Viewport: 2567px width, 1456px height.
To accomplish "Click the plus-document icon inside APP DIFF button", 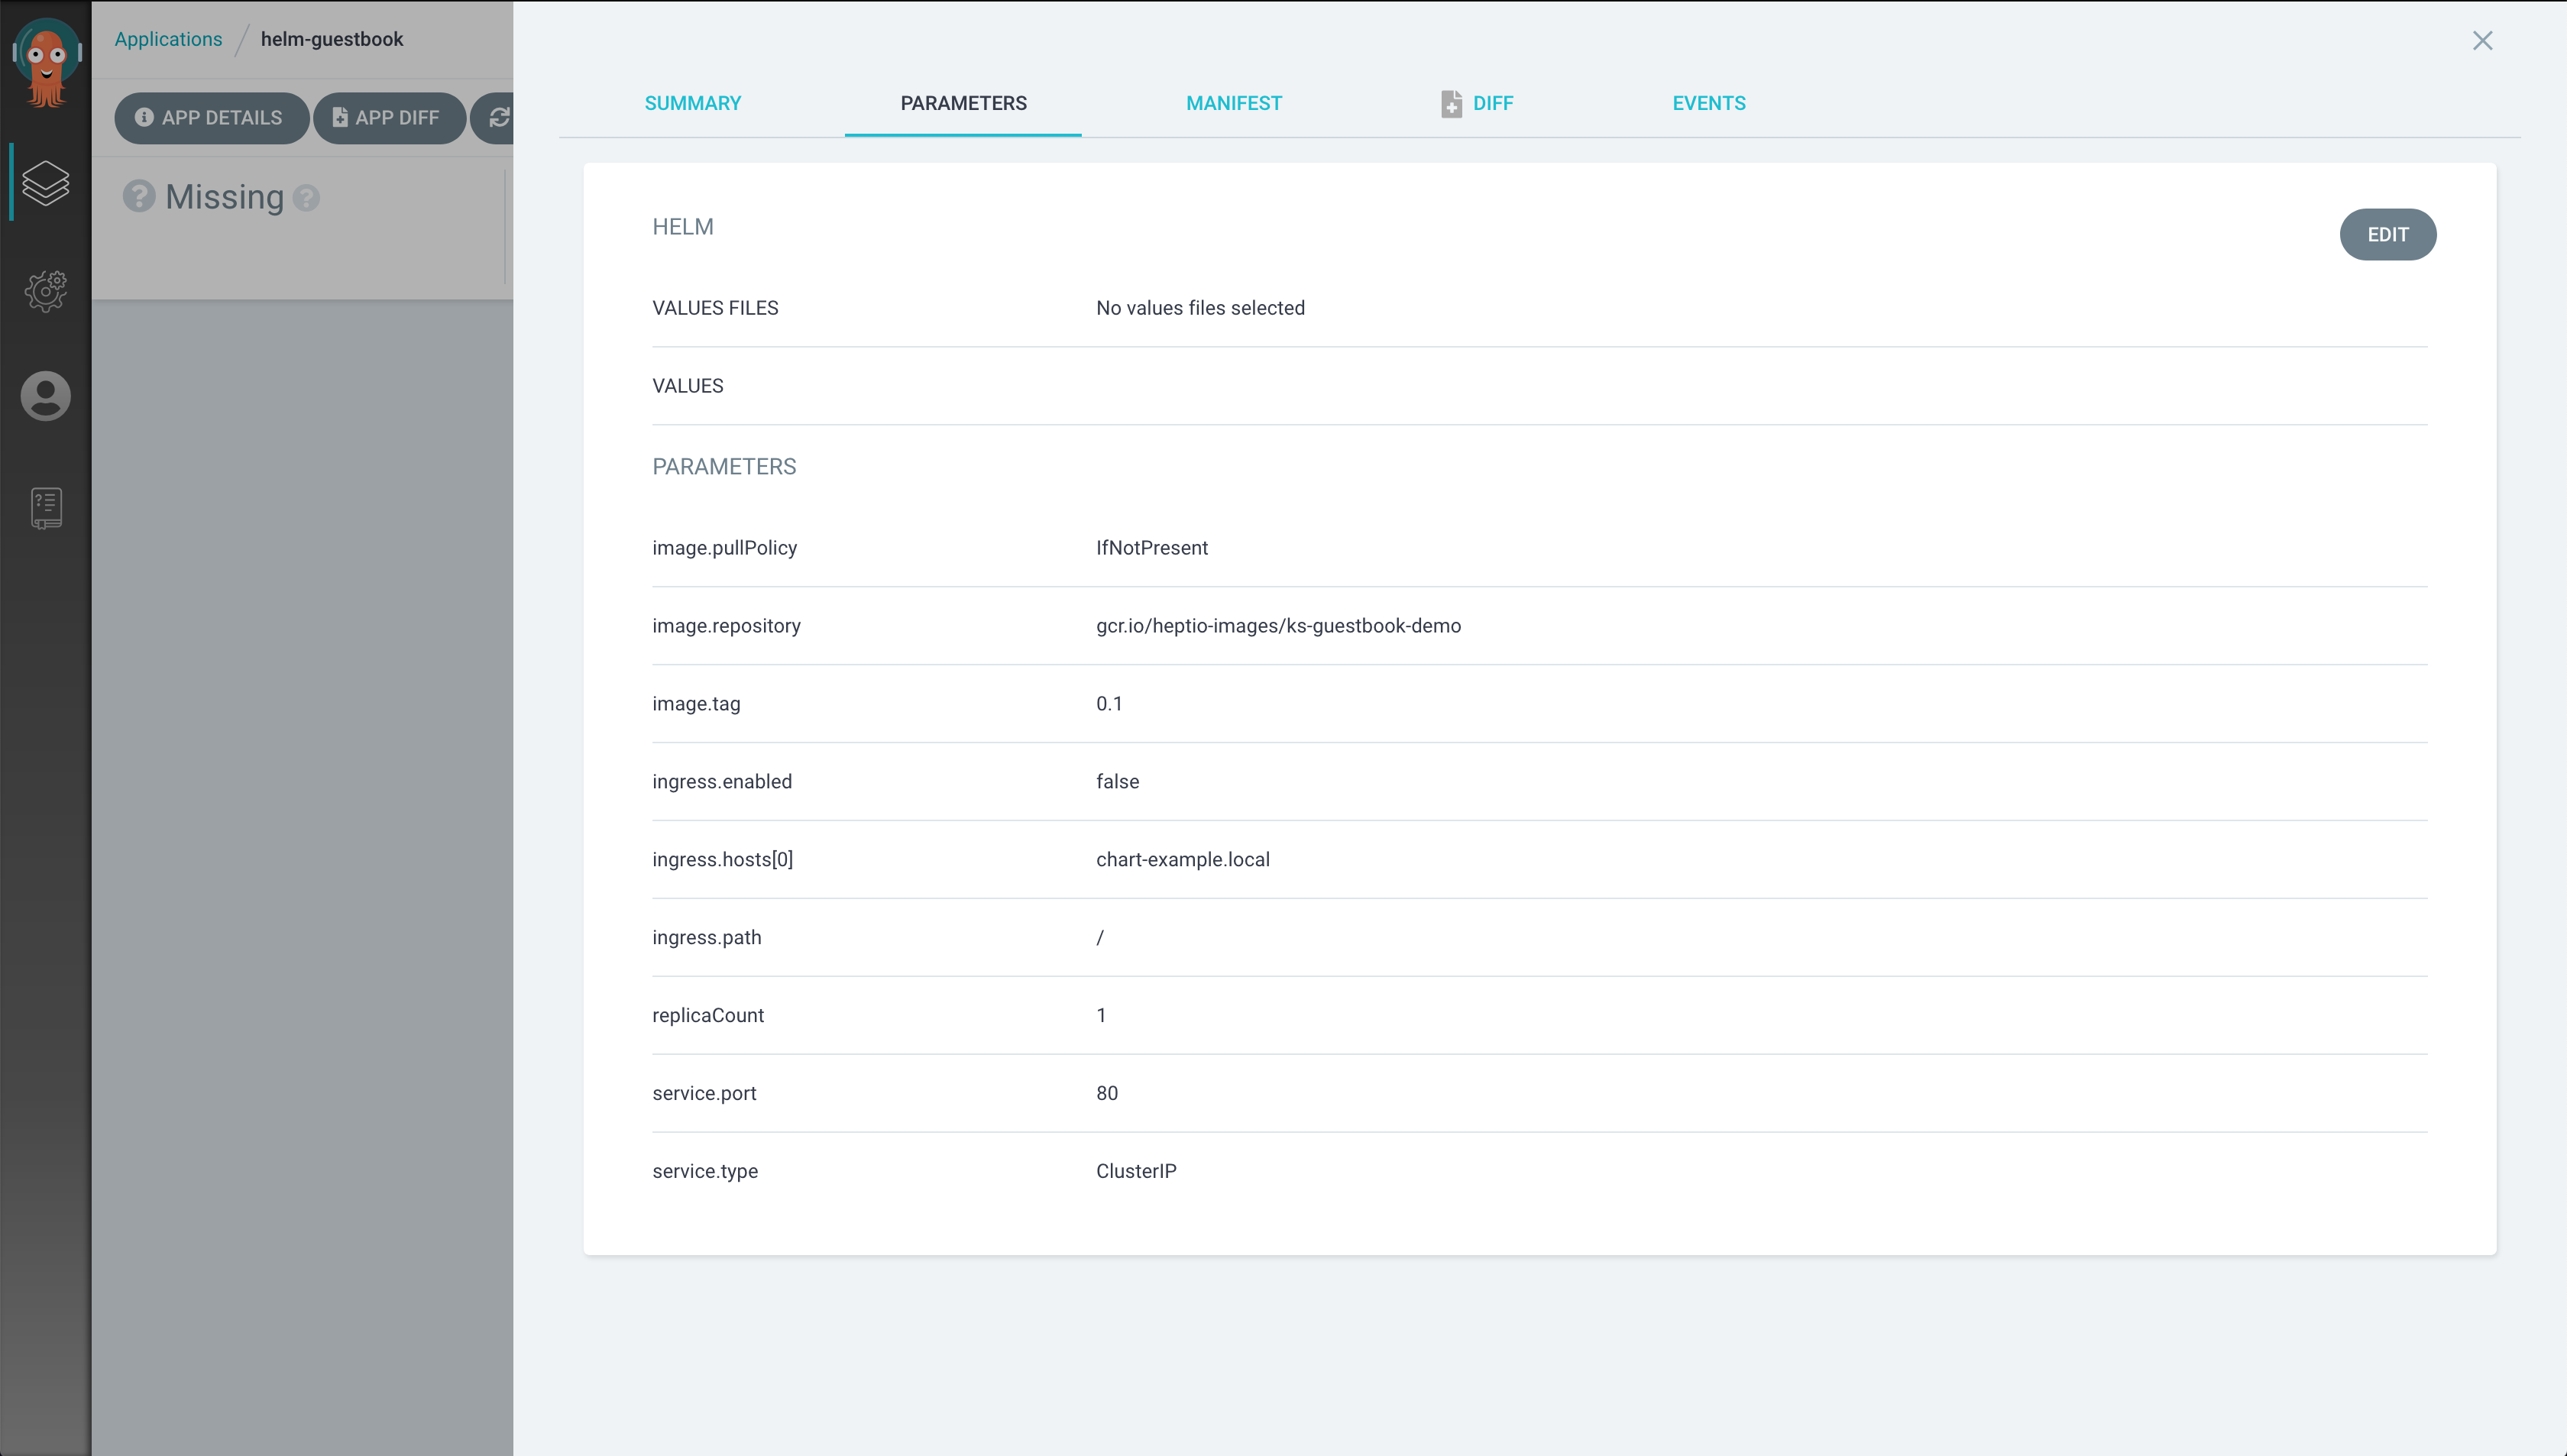I will tap(340, 117).
